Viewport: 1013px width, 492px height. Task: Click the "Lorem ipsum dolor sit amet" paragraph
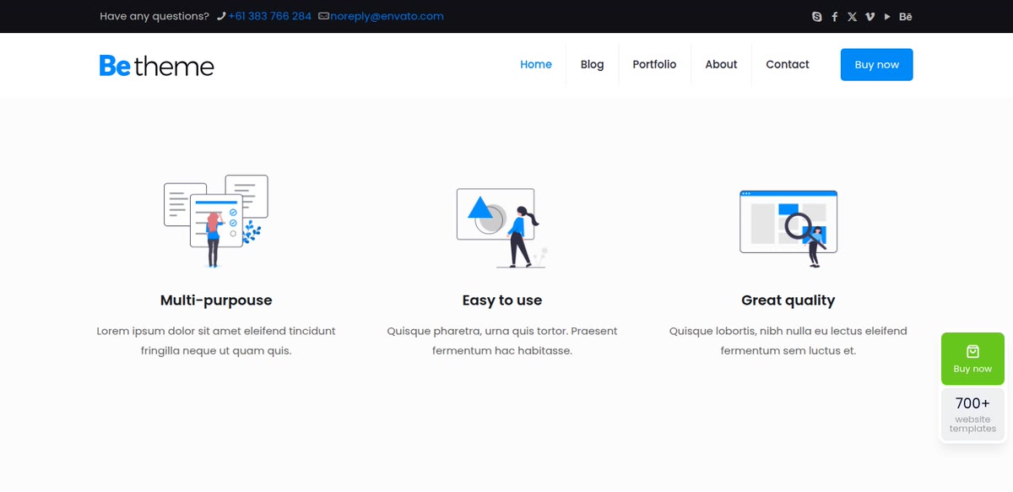click(x=216, y=341)
